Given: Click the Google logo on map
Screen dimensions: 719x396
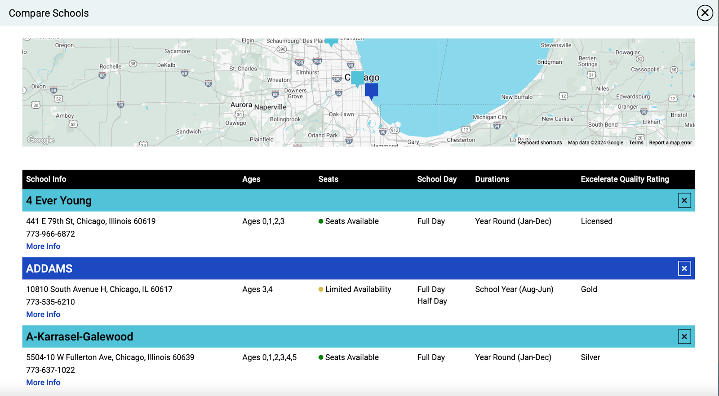Looking at the screenshot, I should [x=41, y=140].
